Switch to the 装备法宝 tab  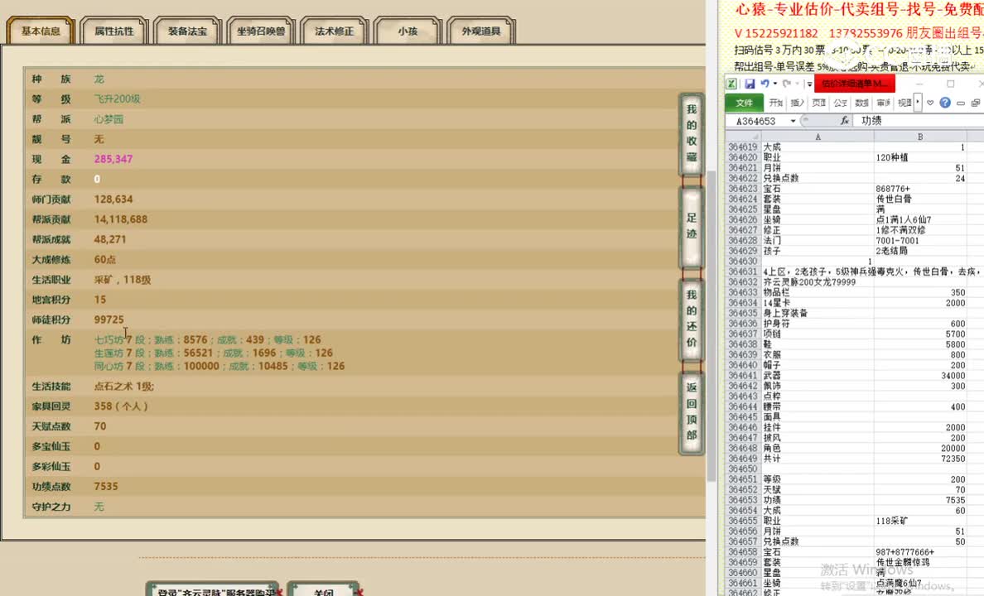(186, 31)
